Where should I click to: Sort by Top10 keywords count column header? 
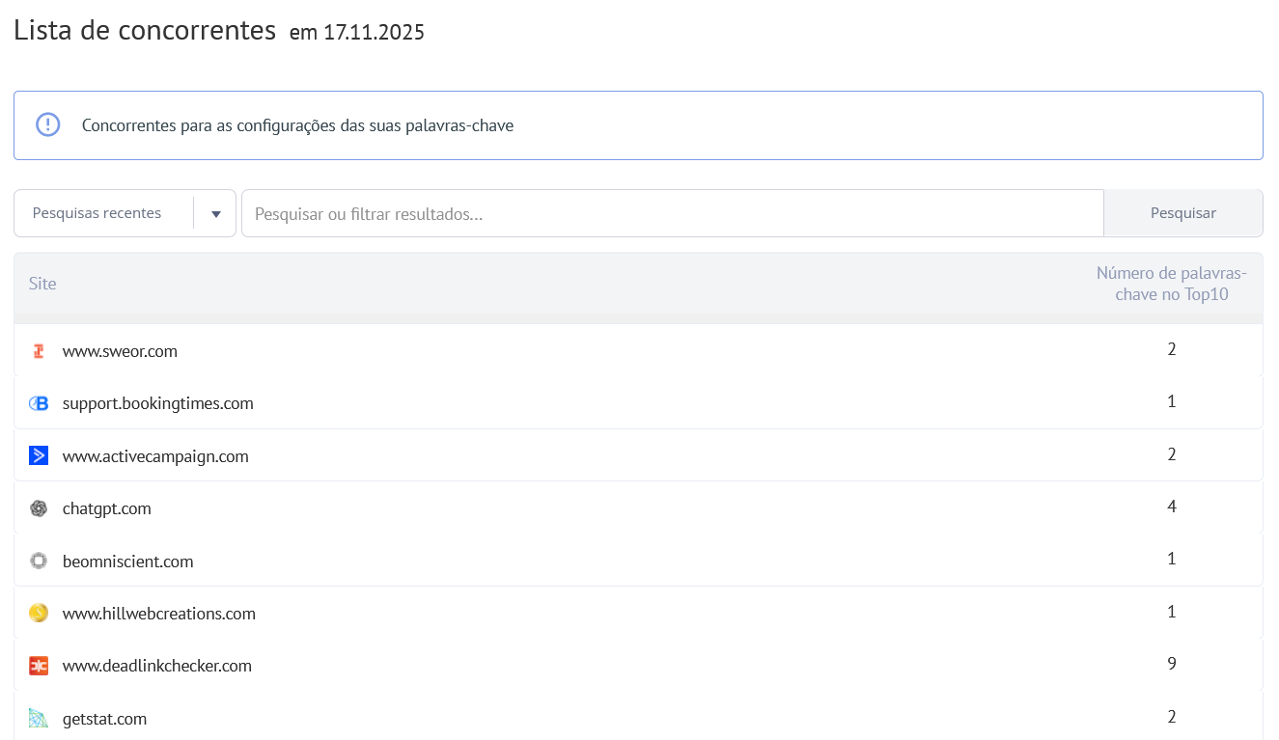point(1171,284)
